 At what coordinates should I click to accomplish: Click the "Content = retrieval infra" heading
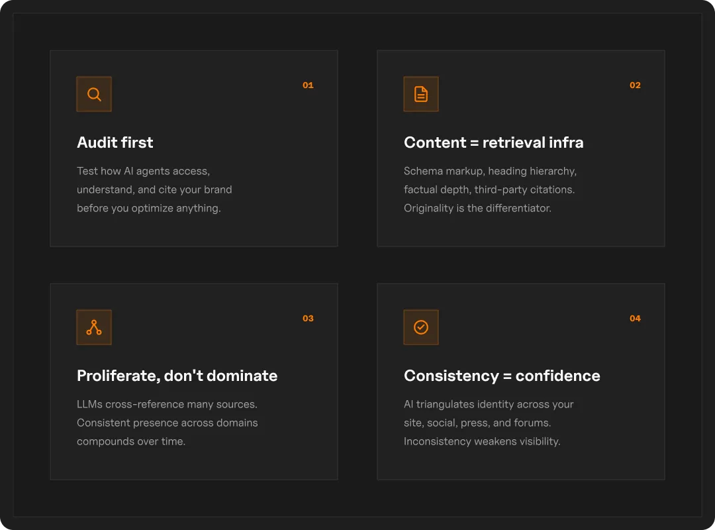[493, 142]
